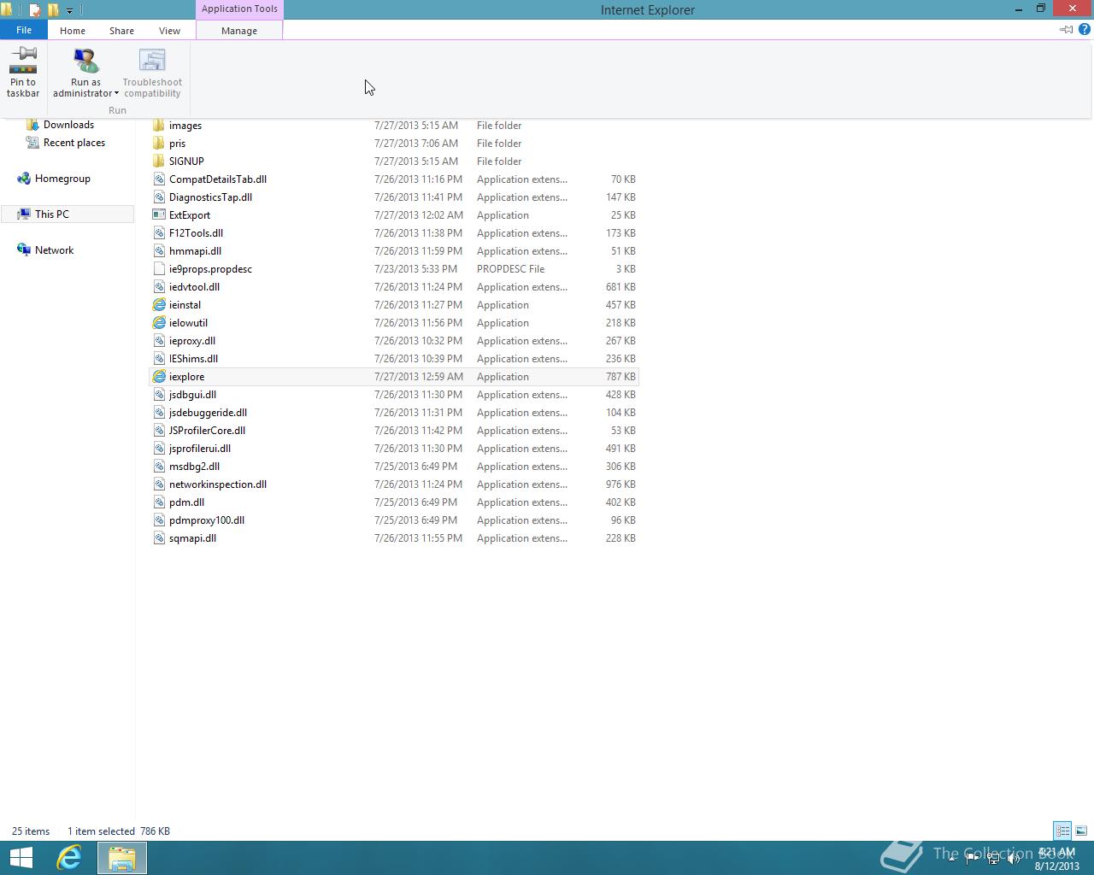Click the pdm.dll file name
Viewport: 1094px width, 875px height.
point(186,502)
